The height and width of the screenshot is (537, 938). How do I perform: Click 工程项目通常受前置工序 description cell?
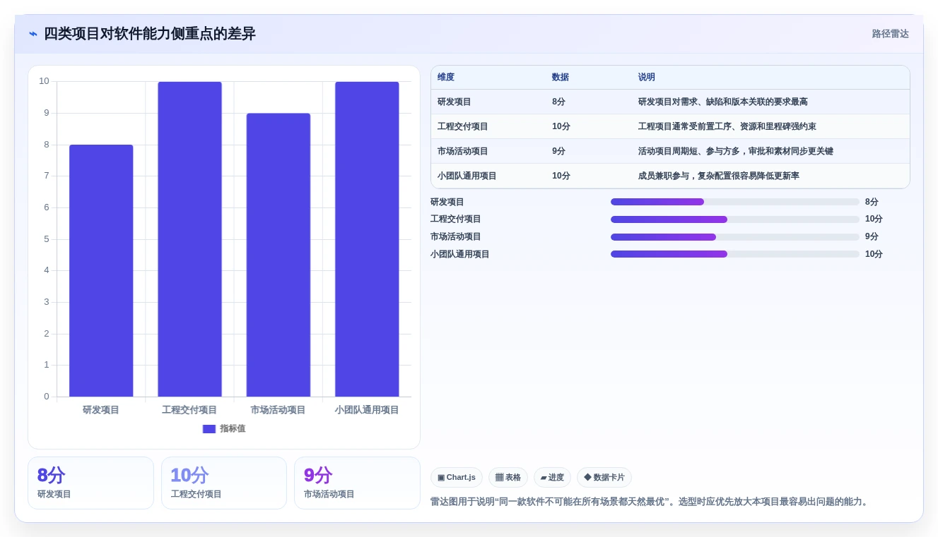pyautogui.click(x=727, y=126)
